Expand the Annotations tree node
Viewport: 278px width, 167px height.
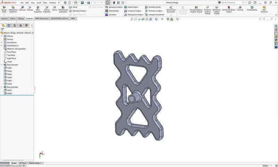(x=2, y=42)
